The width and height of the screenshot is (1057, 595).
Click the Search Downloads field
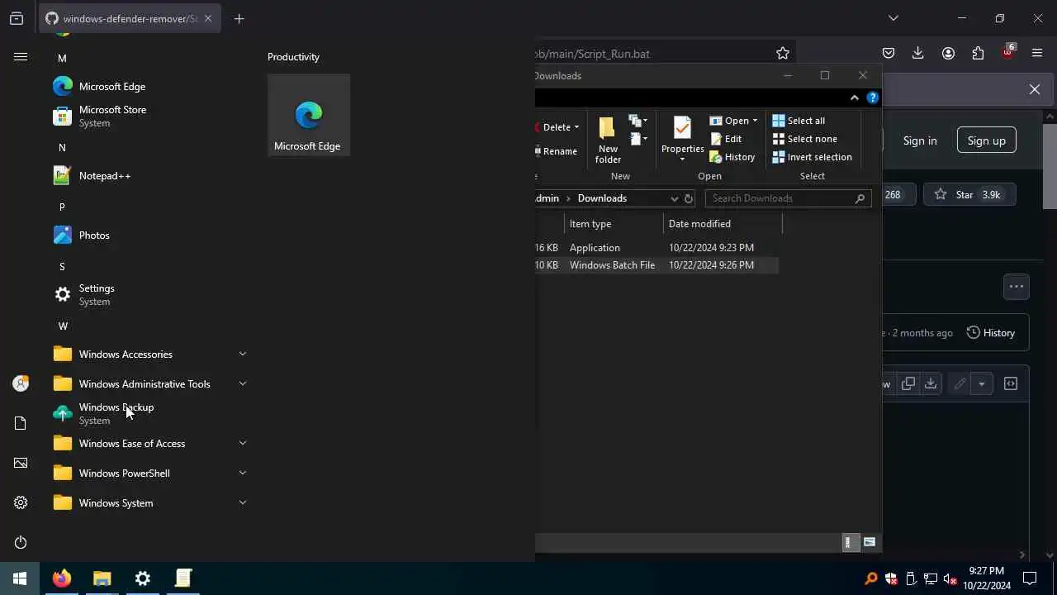point(788,198)
